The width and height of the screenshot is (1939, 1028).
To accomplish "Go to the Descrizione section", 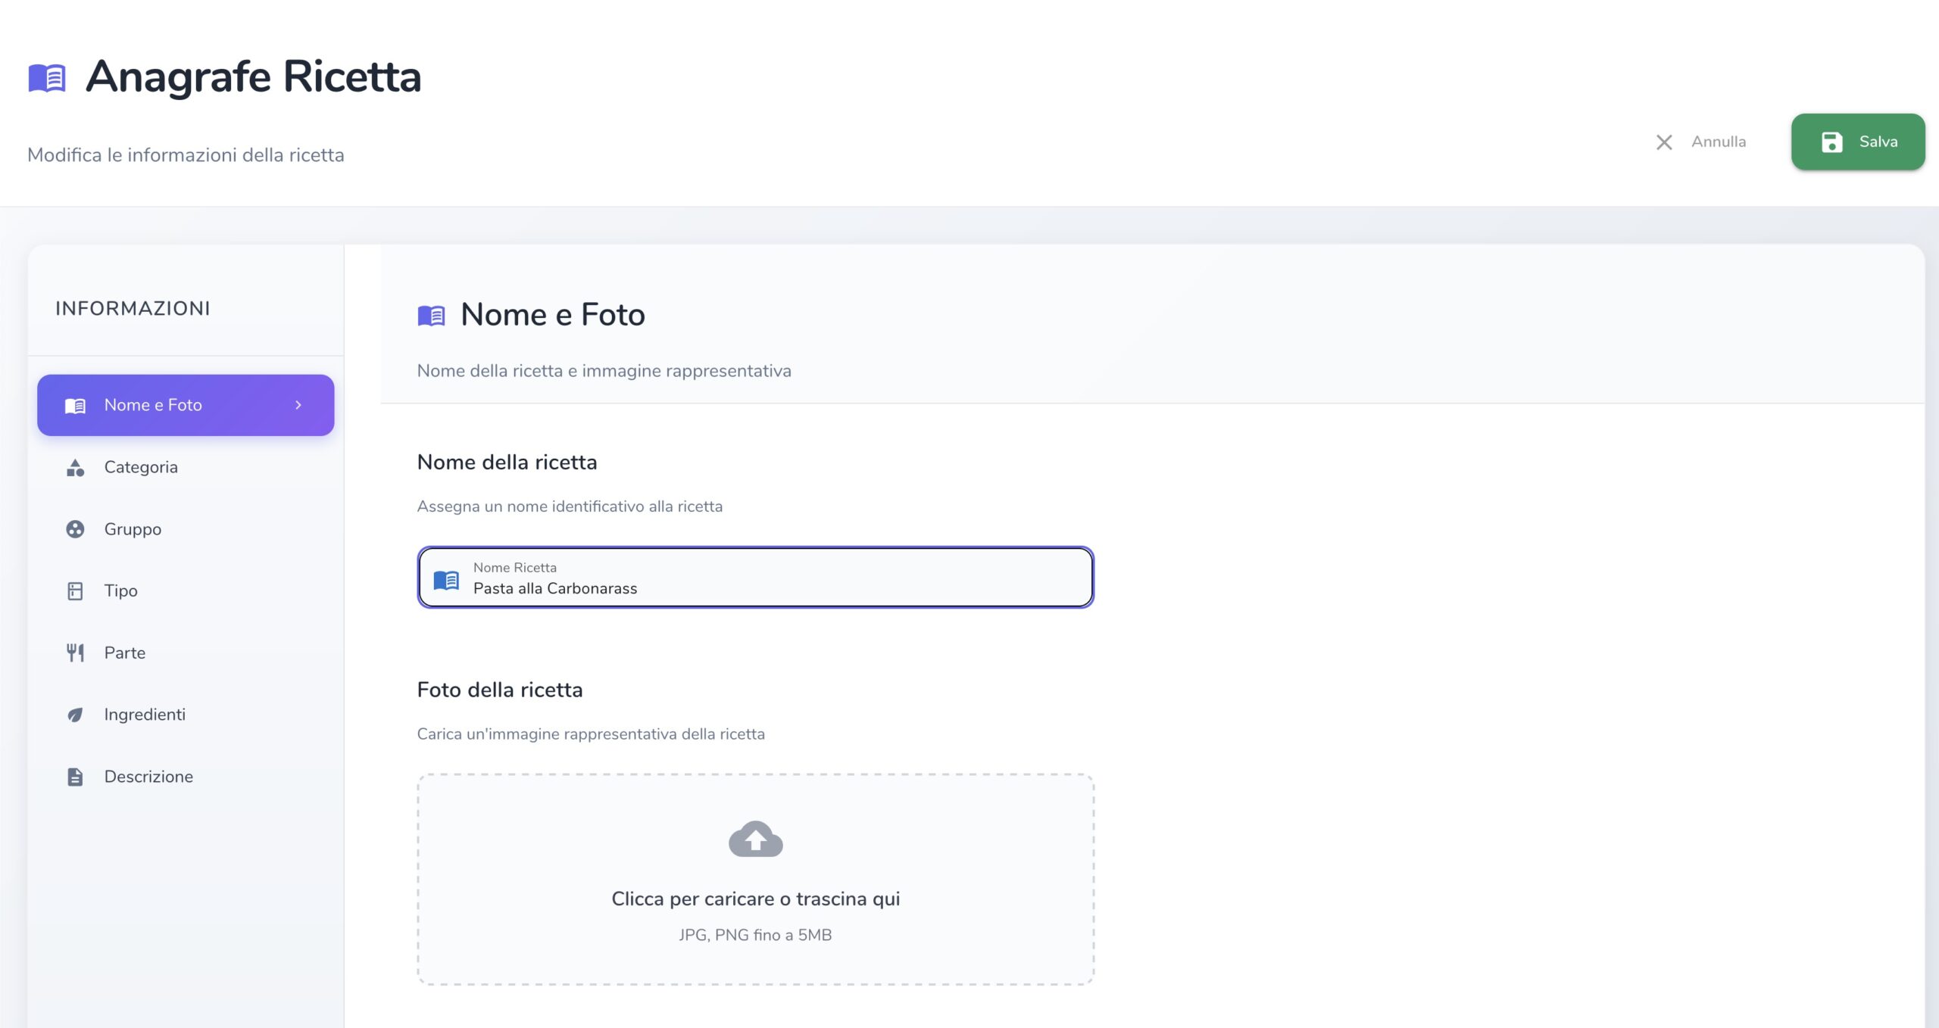I will (148, 777).
